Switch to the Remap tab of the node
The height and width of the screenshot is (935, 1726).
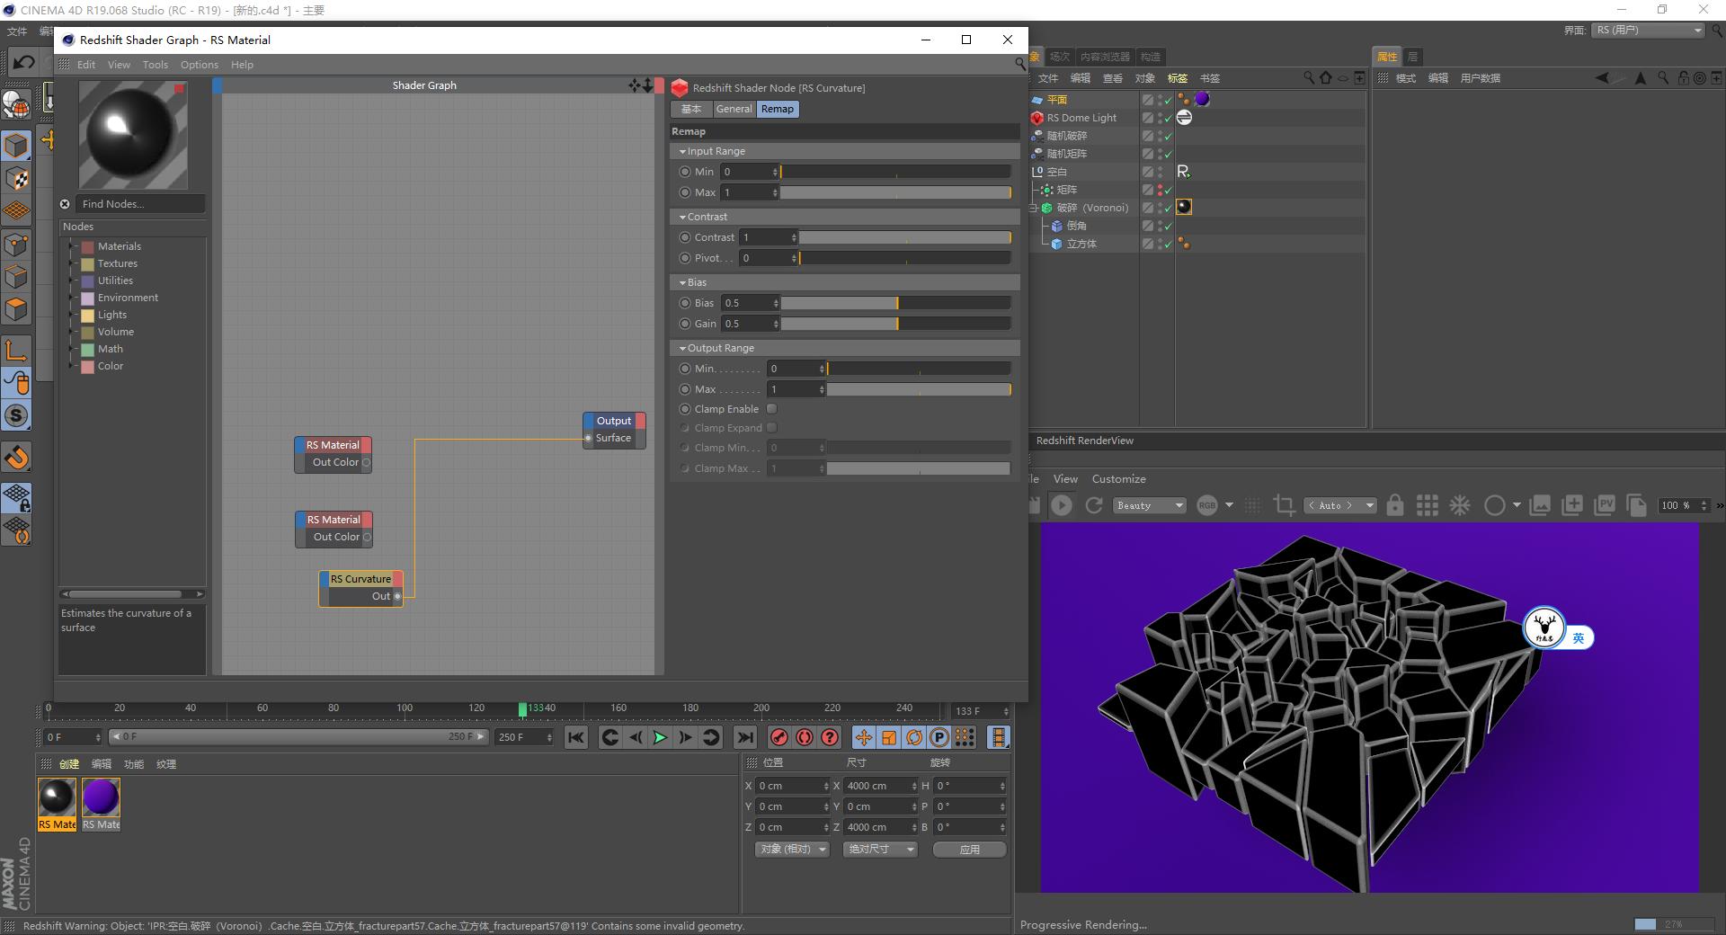pyautogui.click(x=777, y=109)
